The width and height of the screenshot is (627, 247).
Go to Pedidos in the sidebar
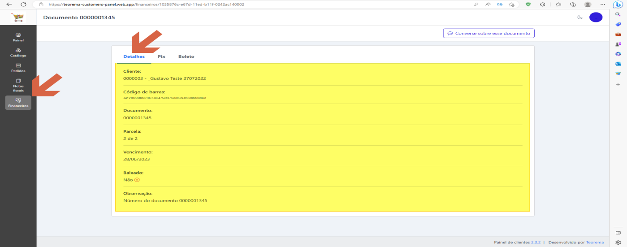(x=18, y=68)
